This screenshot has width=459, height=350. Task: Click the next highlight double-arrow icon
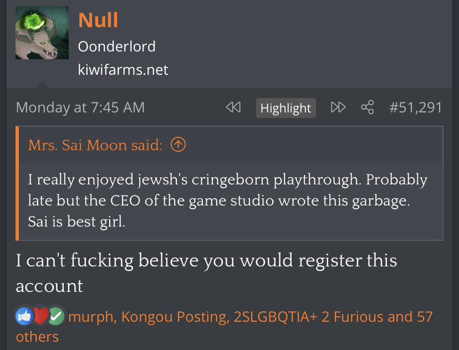pos(338,107)
